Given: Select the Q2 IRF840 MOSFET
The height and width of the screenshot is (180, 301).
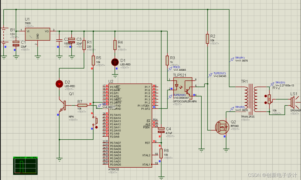Looking at the screenshot, I should click(222, 127).
